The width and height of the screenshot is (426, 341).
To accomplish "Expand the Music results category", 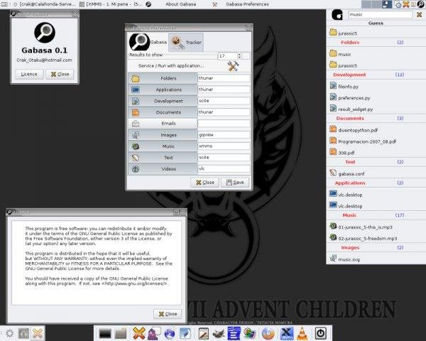I will pos(376,215).
